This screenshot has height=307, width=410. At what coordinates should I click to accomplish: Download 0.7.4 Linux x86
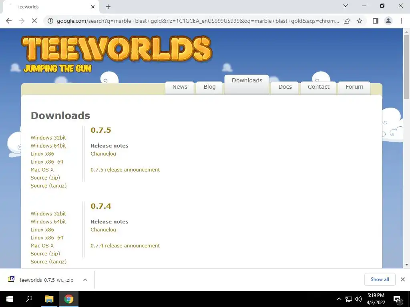[42, 230]
